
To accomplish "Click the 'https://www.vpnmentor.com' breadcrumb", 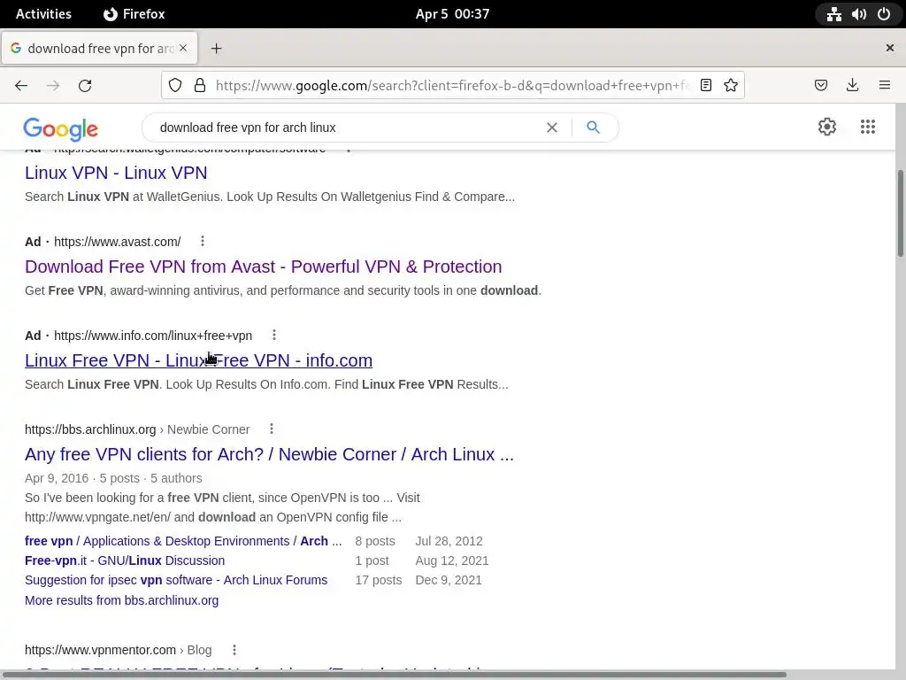I will coord(100,650).
